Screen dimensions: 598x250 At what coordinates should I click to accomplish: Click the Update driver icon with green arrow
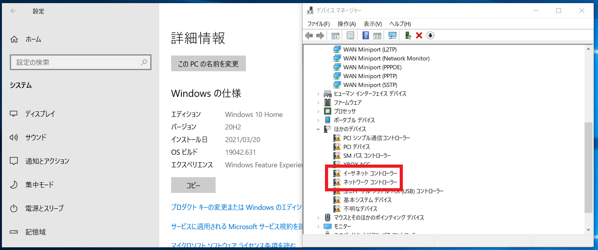point(408,36)
